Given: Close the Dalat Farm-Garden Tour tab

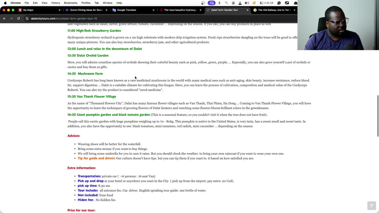Looking at the screenshot, I should 248,10.
